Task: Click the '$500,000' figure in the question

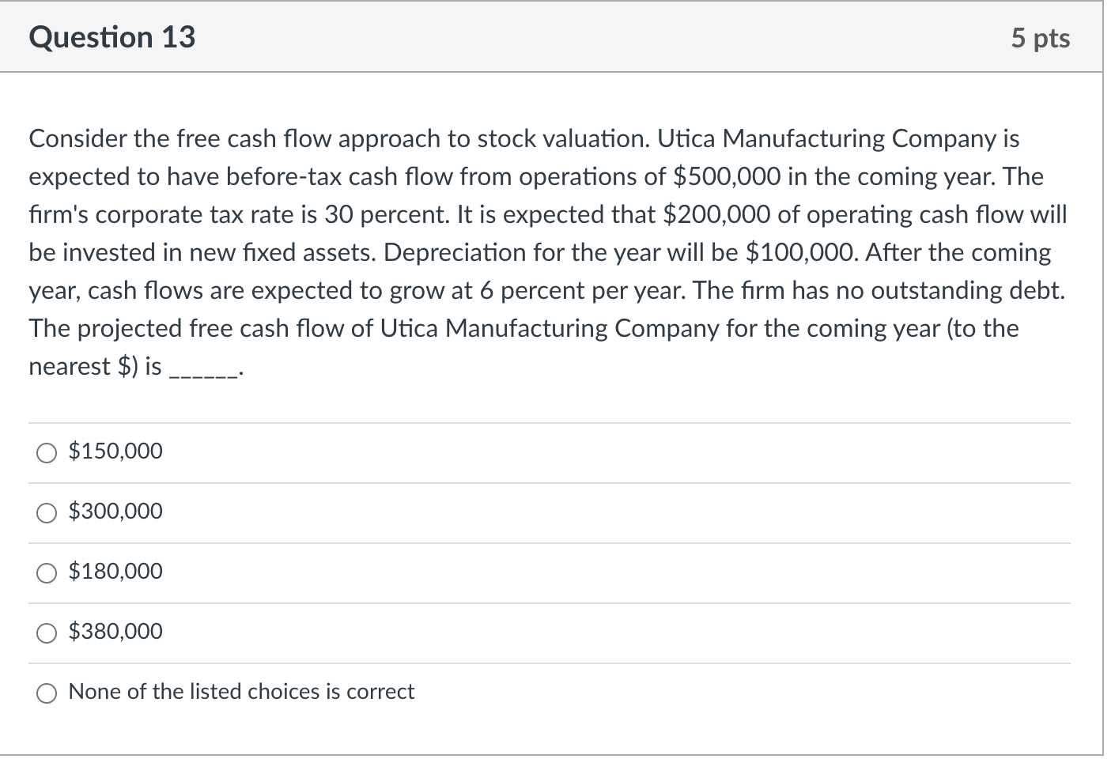Action: (x=727, y=176)
